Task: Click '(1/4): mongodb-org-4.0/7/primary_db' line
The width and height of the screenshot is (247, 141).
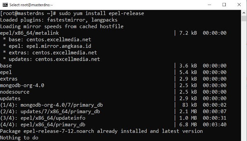Action: tap(51, 105)
